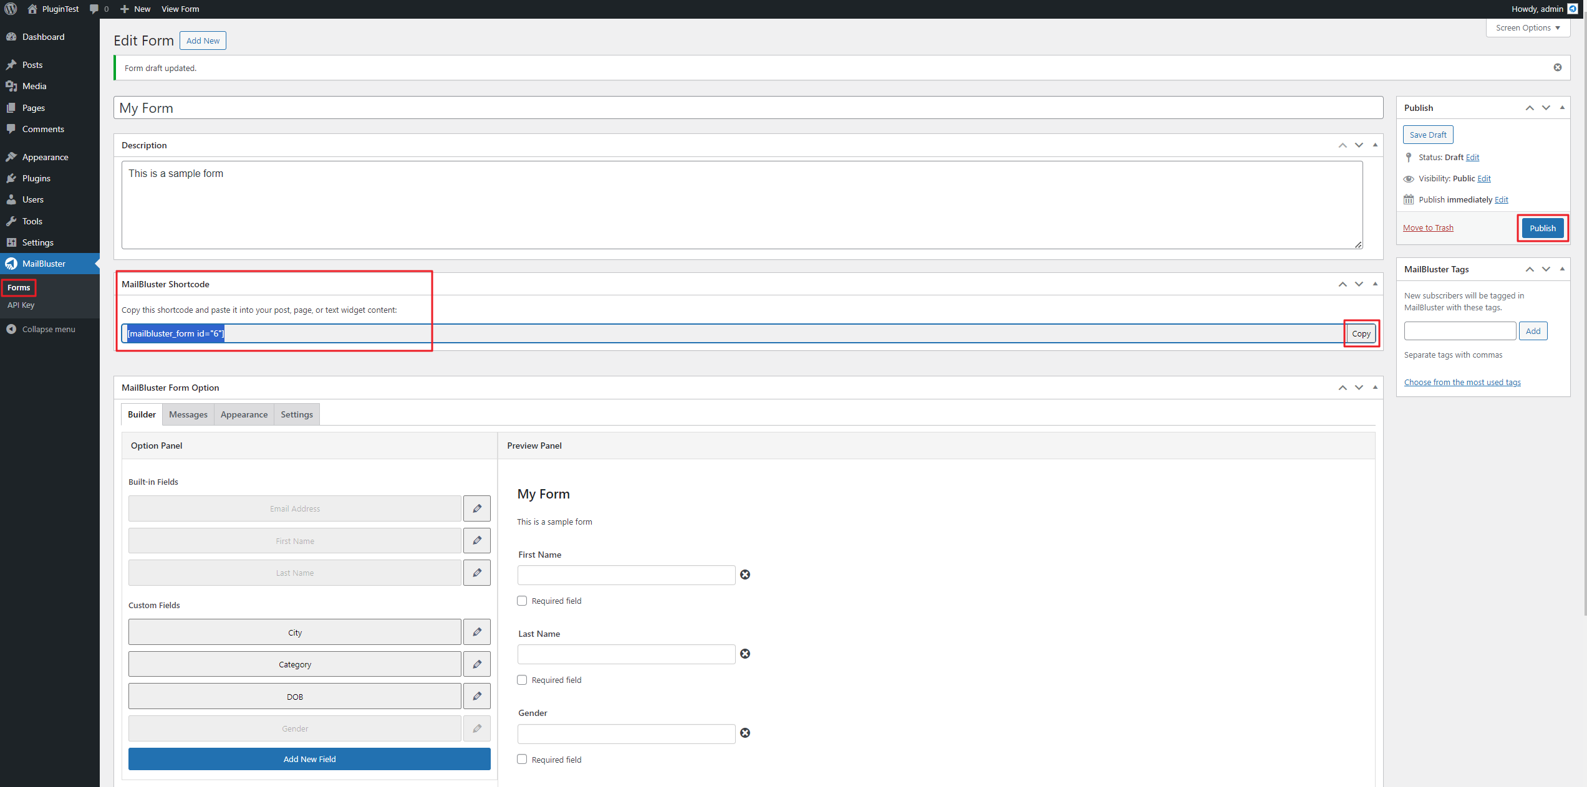Click into the MailBluster tags input field

tap(1459, 331)
